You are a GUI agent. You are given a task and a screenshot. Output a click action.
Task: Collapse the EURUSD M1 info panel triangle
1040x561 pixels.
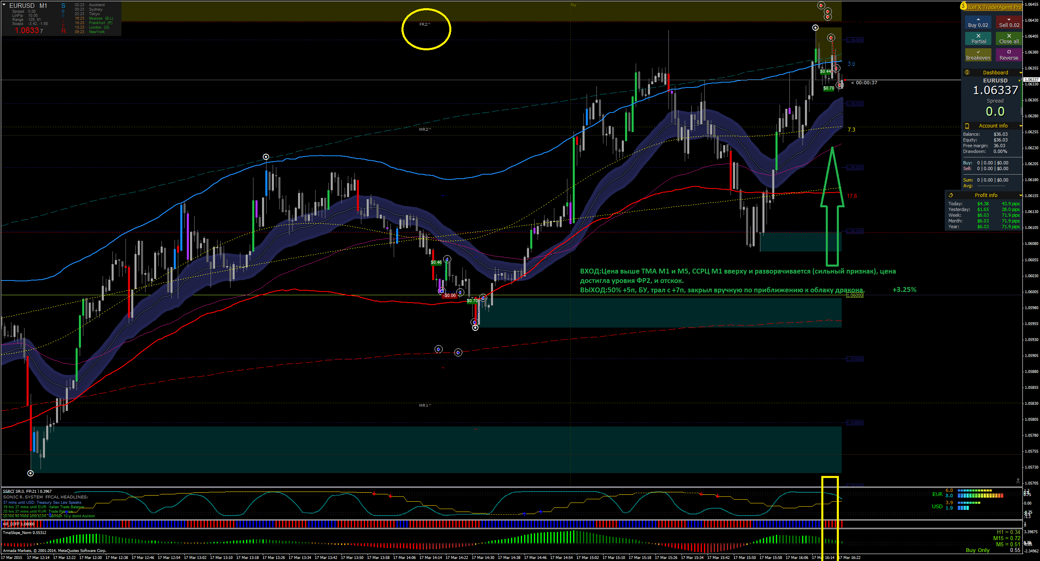coord(4,5)
